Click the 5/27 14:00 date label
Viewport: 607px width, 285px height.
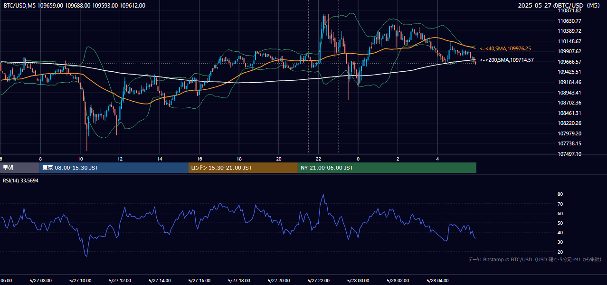(160, 281)
